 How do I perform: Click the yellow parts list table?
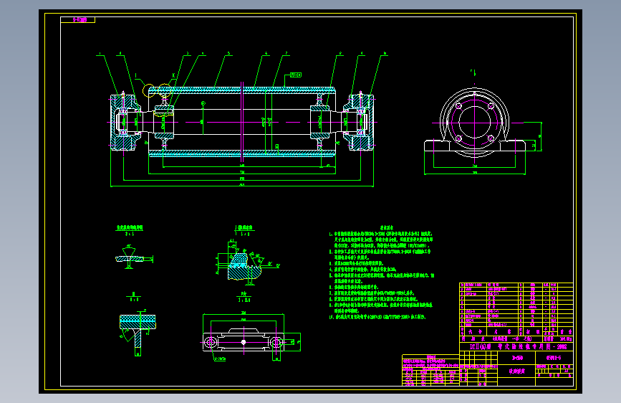(x=516, y=309)
